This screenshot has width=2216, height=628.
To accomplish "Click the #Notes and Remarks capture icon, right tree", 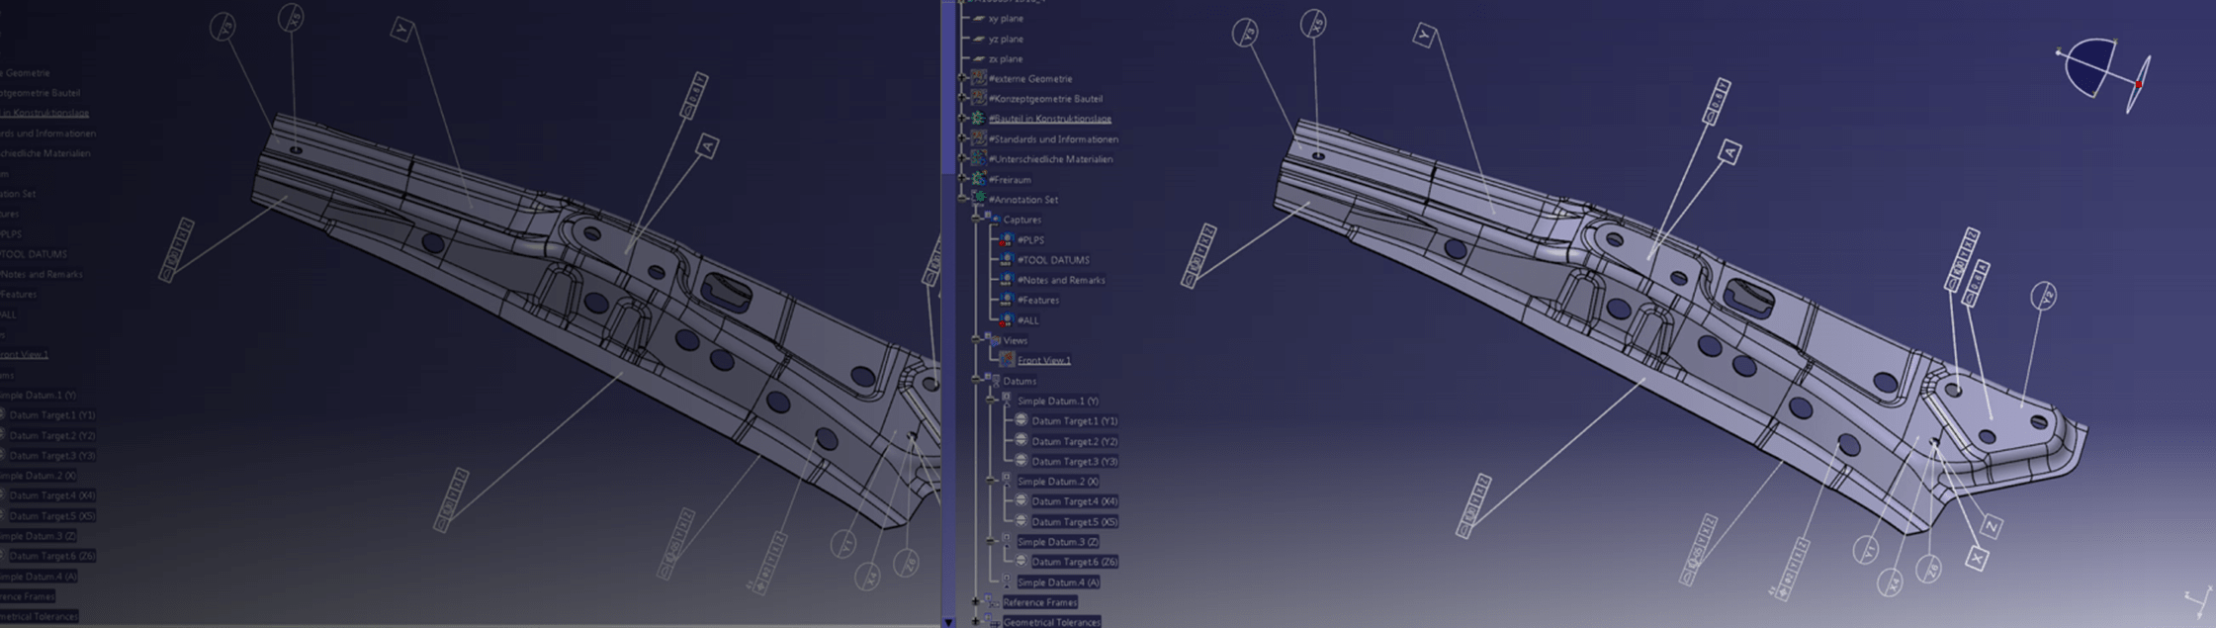I will coord(1007,280).
